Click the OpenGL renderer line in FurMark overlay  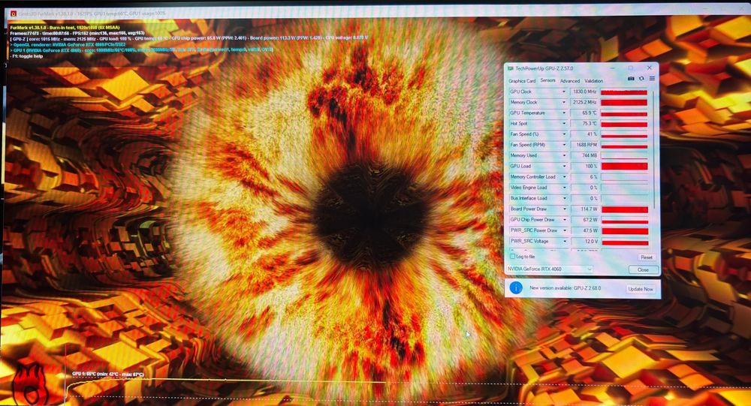68,44
